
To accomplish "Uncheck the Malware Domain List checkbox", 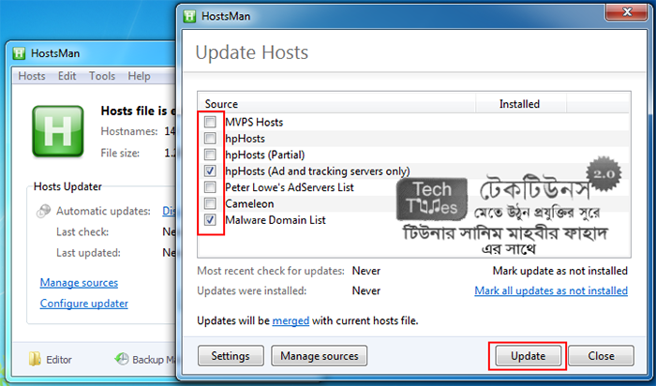I will tap(210, 219).
